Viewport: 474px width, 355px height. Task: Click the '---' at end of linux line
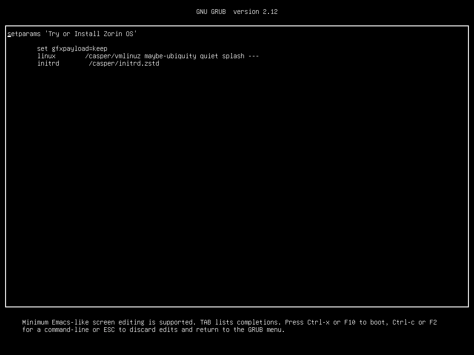253,56
